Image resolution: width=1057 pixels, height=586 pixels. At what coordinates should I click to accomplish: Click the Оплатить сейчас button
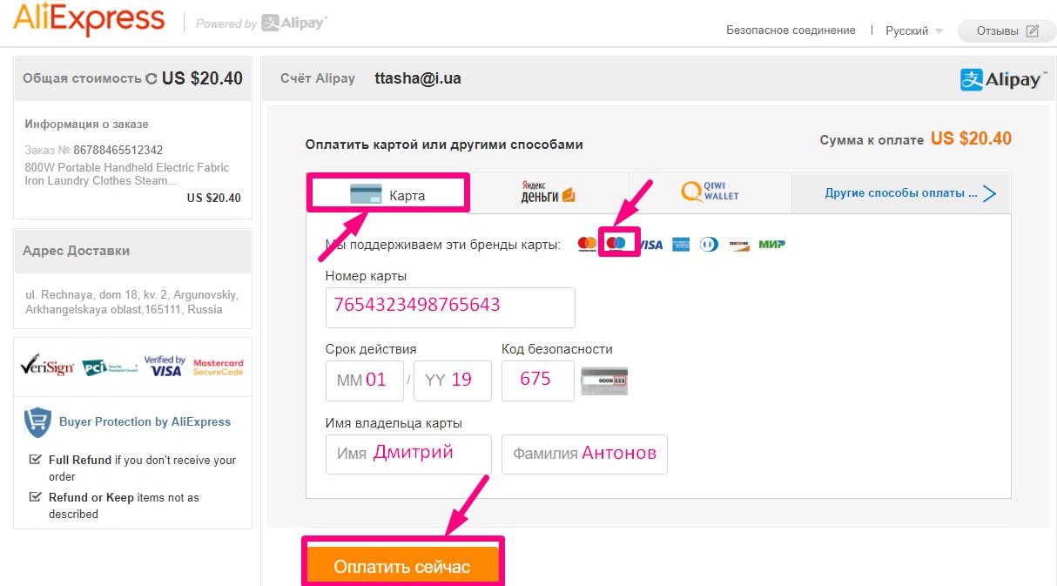click(402, 566)
